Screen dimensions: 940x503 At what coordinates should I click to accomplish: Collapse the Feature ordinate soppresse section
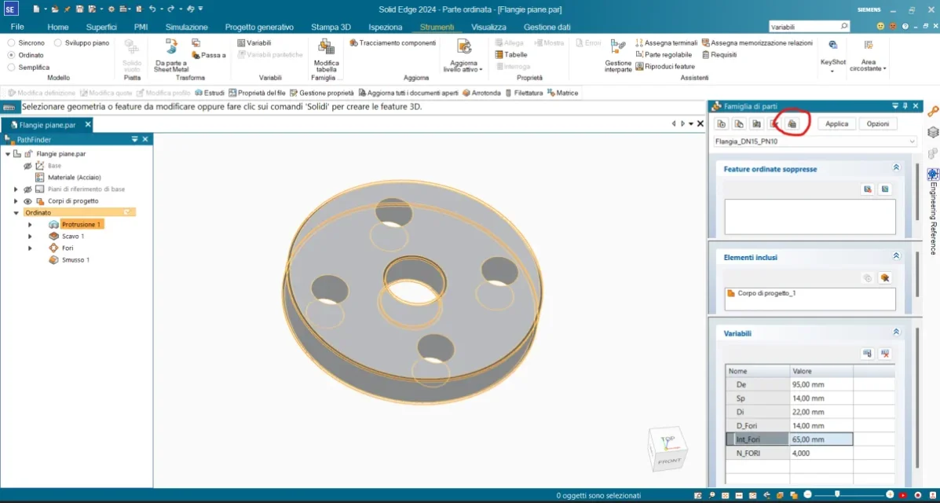coord(896,168)
